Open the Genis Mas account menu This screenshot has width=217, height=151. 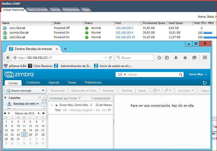click(x=198, y=74)
